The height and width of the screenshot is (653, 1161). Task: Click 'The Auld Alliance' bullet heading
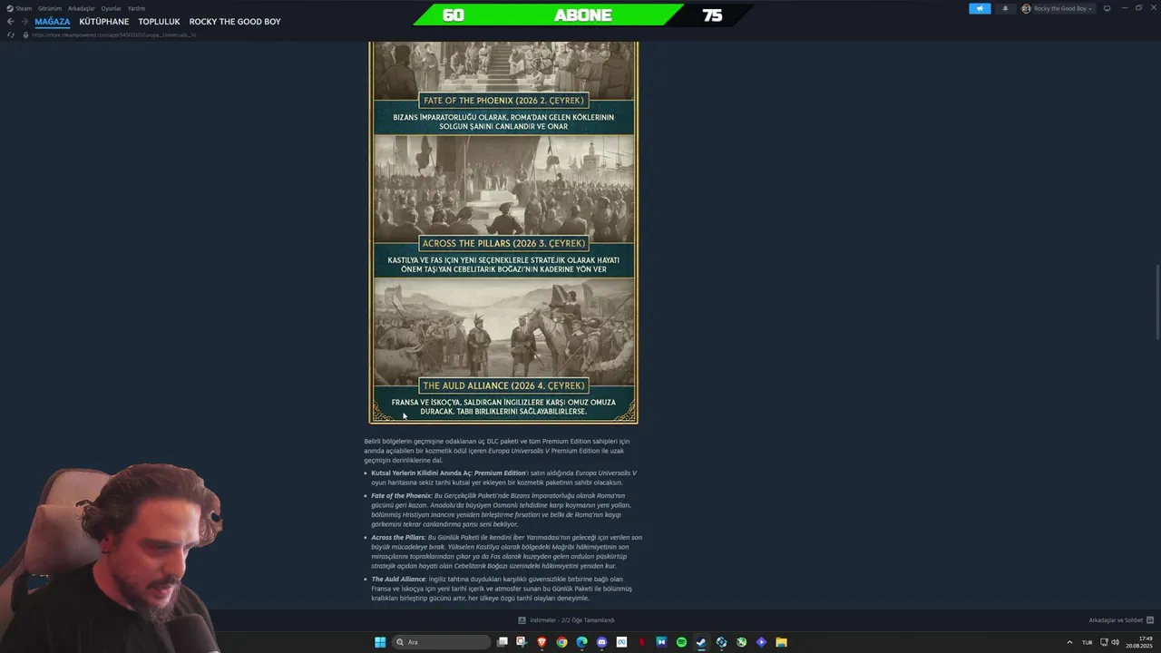point(398,579)
